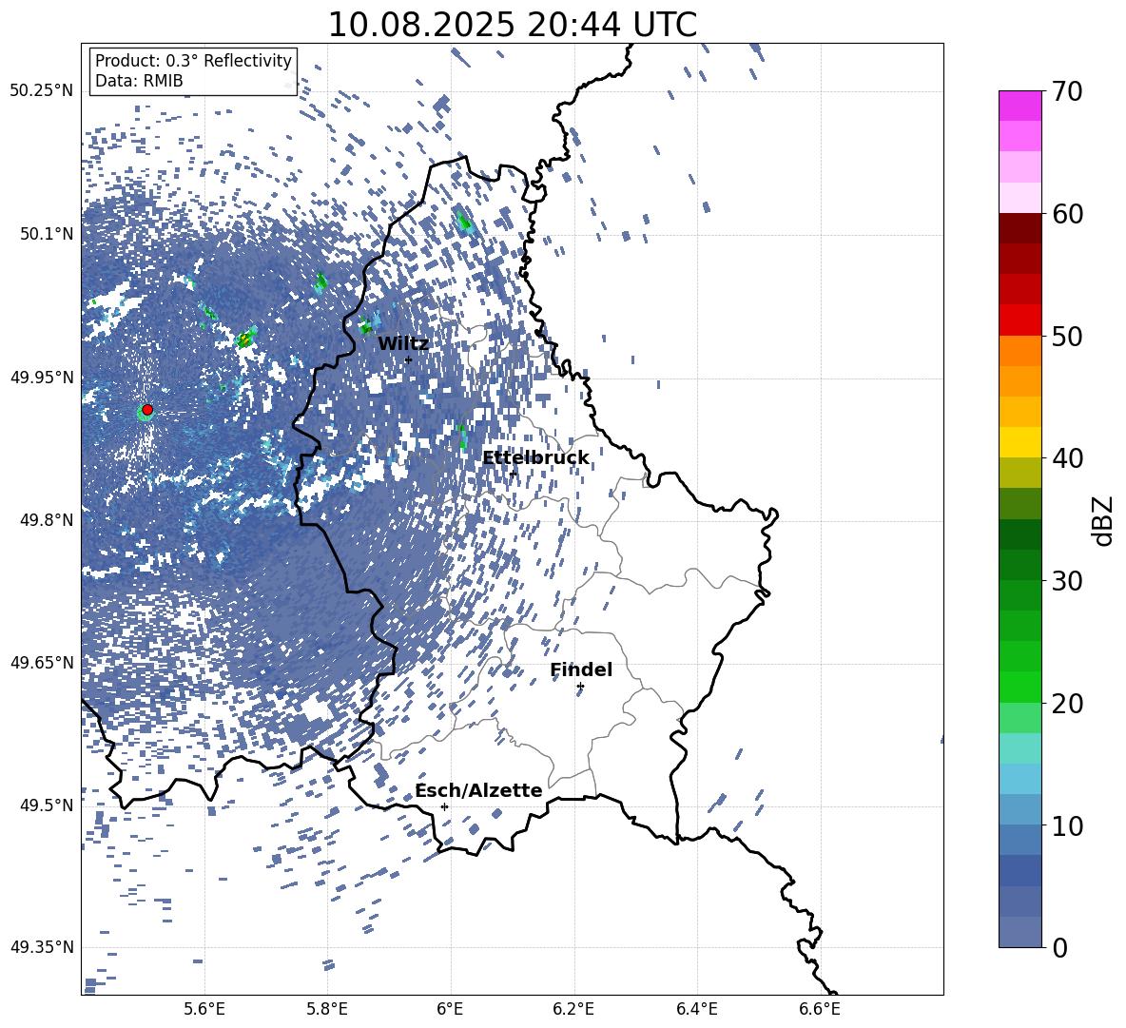Click the latitude label 50.25°N

[x=42, y=91]
